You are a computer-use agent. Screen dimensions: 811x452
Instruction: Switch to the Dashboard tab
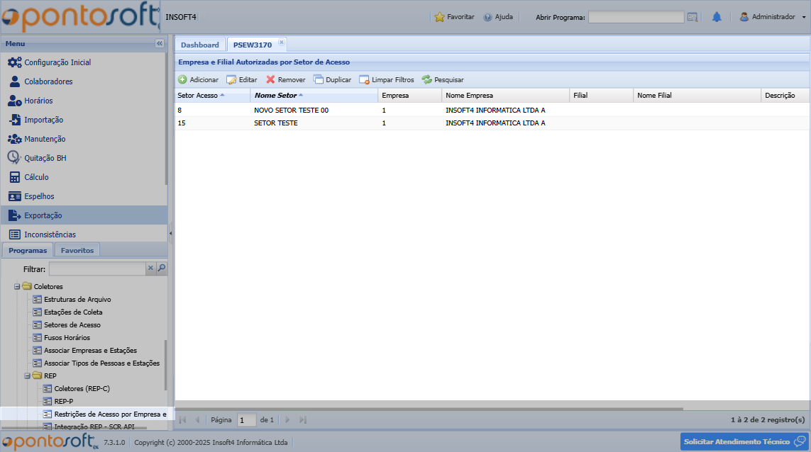[199, 45]
